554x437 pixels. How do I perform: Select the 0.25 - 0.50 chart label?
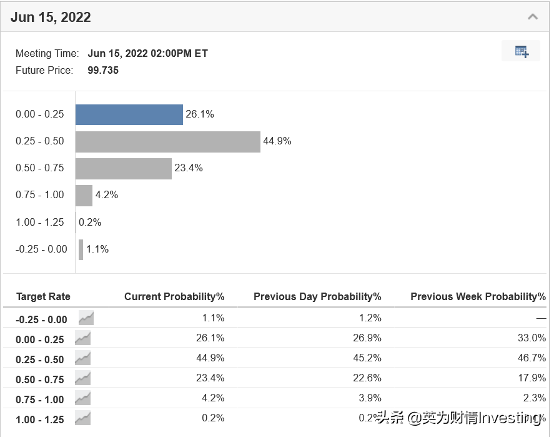point(40,141)
